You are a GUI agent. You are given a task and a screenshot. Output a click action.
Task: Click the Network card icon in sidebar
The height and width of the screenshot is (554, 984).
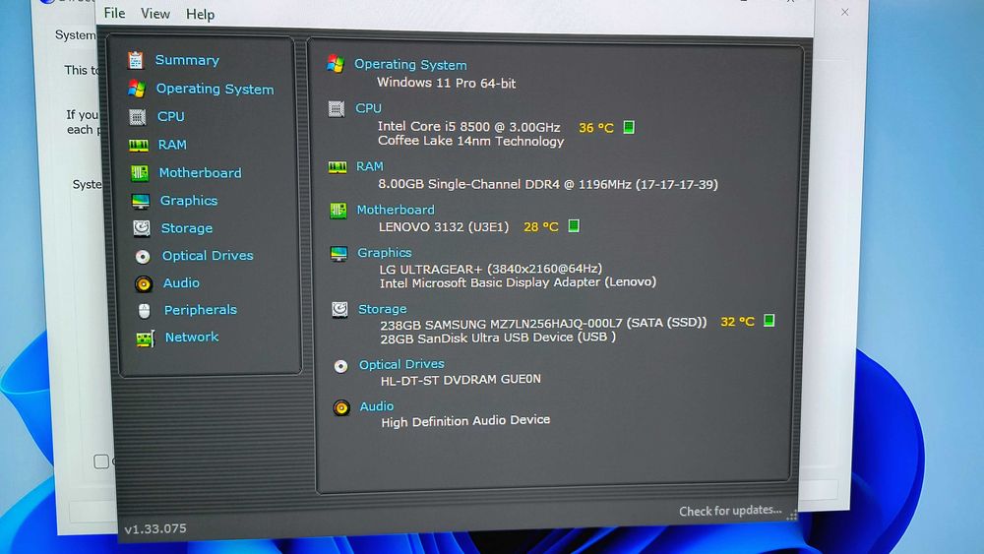click(x=145, y=339)
